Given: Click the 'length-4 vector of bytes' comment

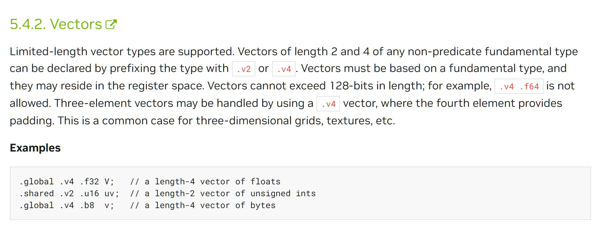Looking at the screenshot, I should pos(215,205).
